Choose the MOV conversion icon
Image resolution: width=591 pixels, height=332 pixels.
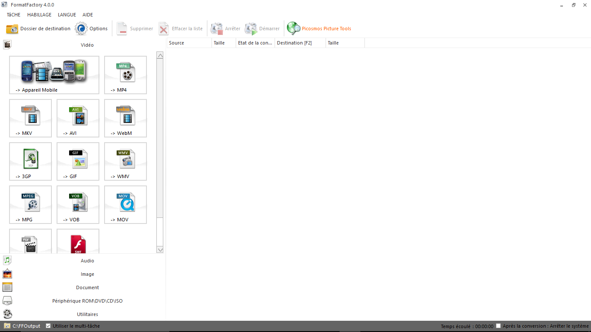(x=125, y=204)
